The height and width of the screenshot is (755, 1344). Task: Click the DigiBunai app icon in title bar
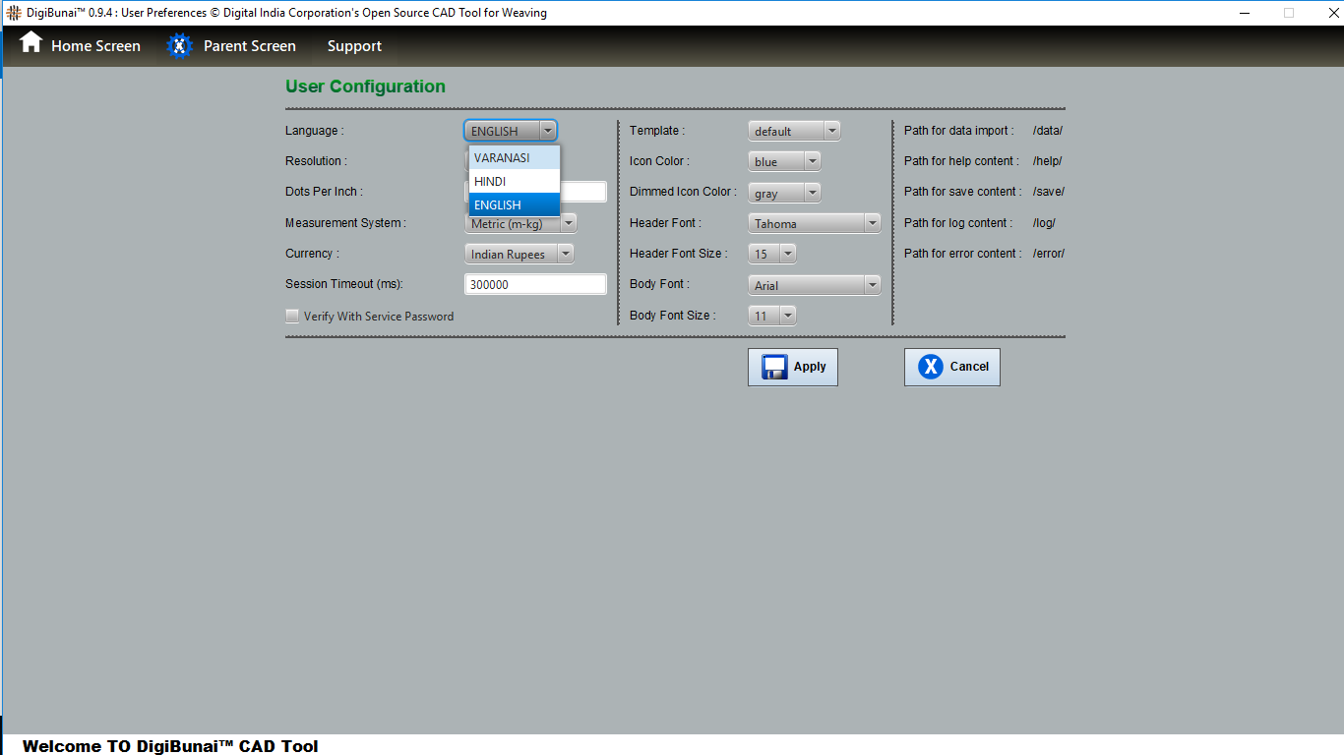[14, 13]
